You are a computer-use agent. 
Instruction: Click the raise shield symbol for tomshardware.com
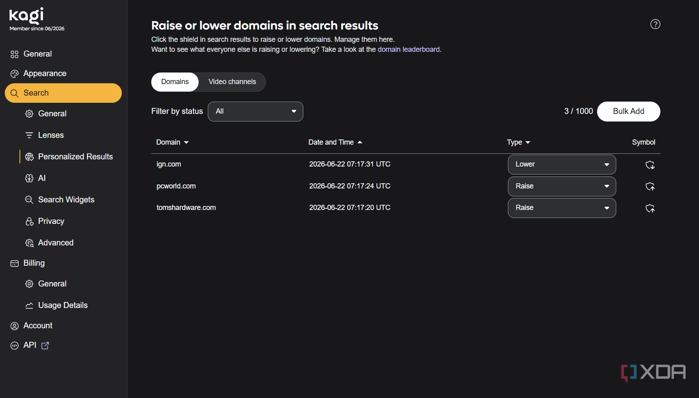(650, 208)
